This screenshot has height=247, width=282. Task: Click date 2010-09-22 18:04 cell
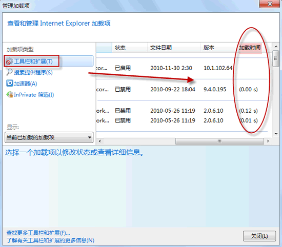[173, 89]
